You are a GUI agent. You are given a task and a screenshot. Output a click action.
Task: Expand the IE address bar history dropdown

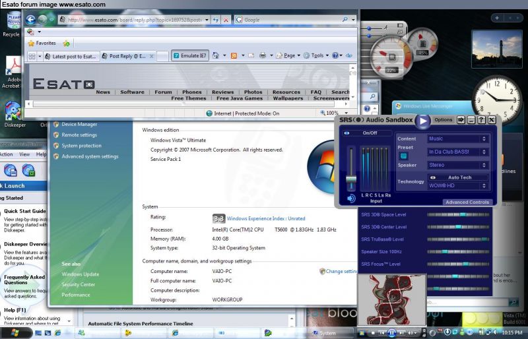point(207,20)
